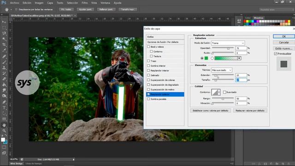
Task: Click the green glow color swatch
Action: 206,59
